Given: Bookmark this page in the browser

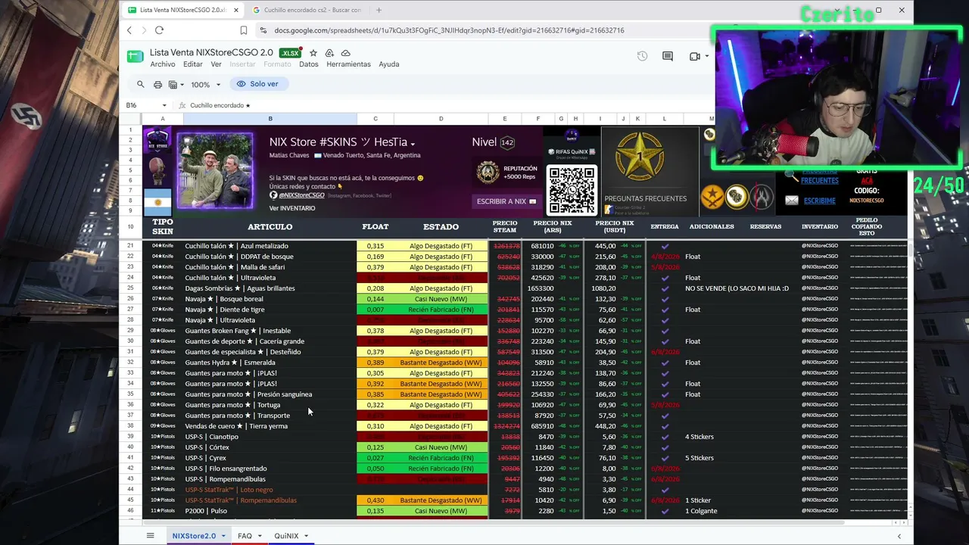Looking at the screenshot, I should [x=244, y=30].
